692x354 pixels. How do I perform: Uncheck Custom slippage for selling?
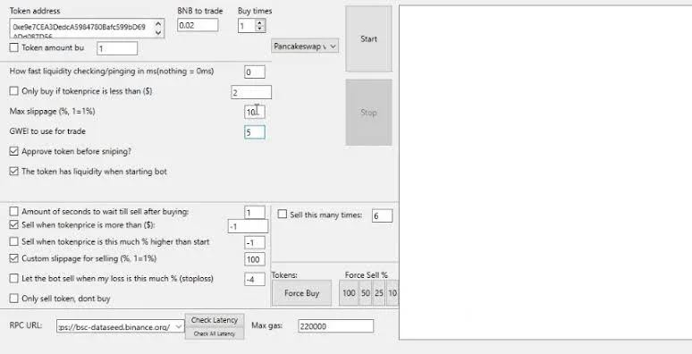point(14,258)
